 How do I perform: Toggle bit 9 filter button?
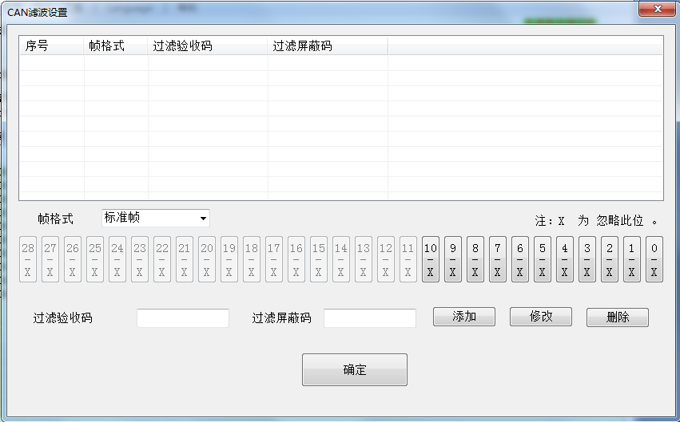tap(453, 259)
